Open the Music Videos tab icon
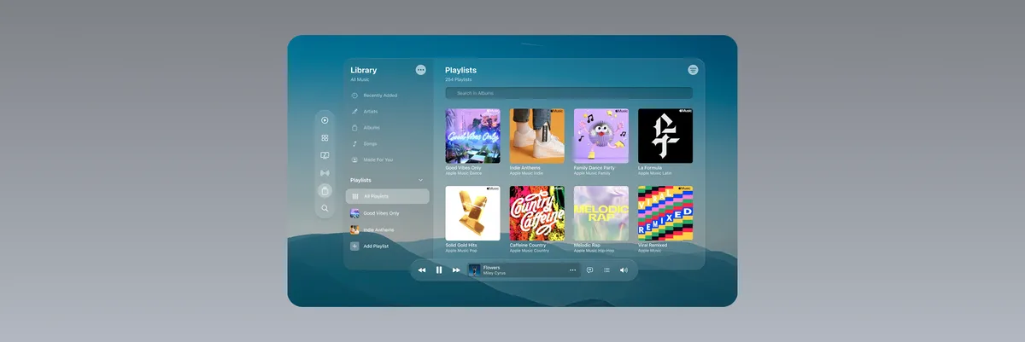 [325, 155]
